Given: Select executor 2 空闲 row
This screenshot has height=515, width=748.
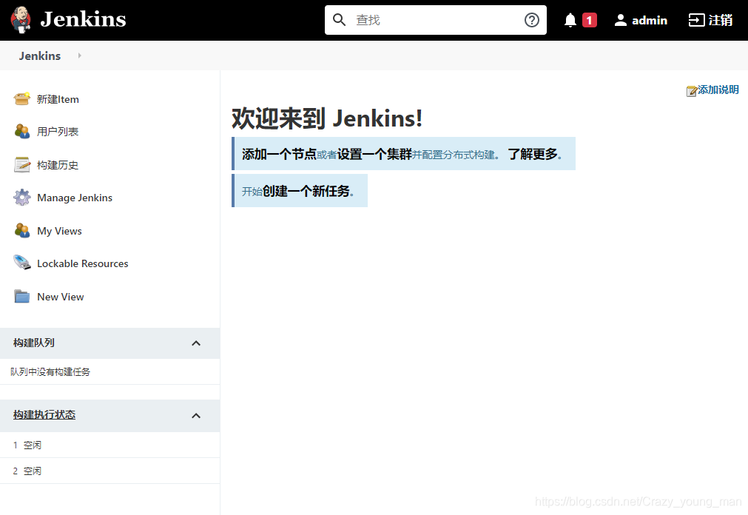Looking at the screenshot, I should coord(109,471).
